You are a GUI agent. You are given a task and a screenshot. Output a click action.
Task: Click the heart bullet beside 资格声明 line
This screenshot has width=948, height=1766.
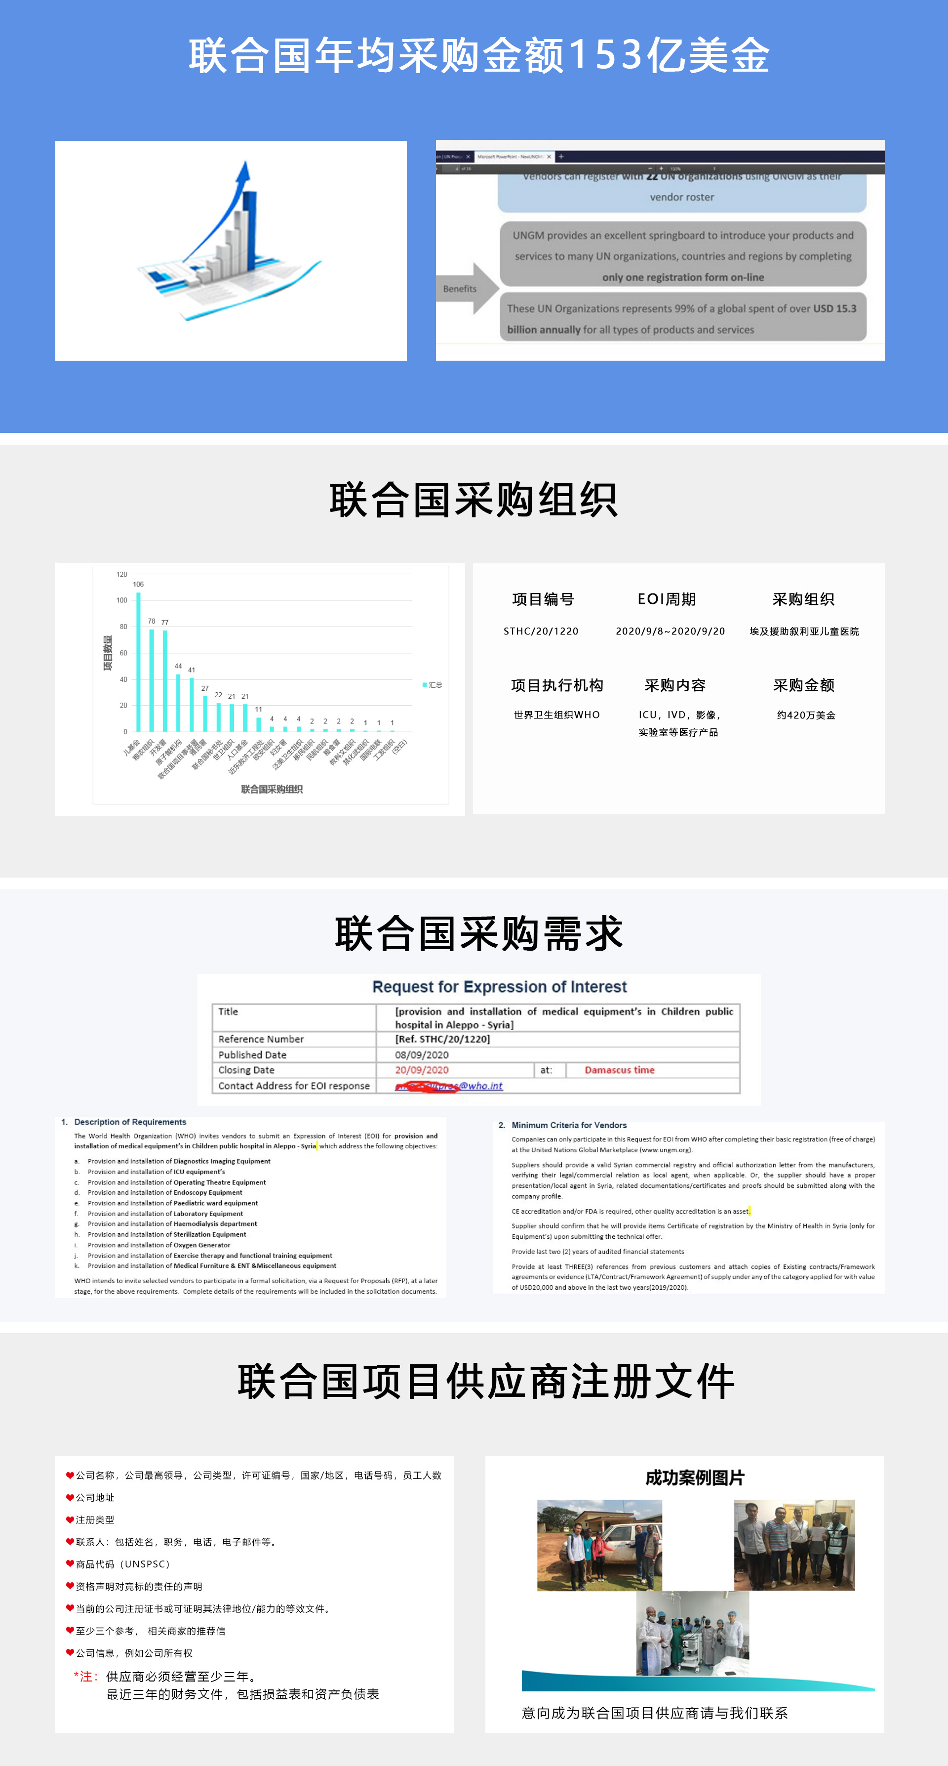click(x=70, y=1586)
